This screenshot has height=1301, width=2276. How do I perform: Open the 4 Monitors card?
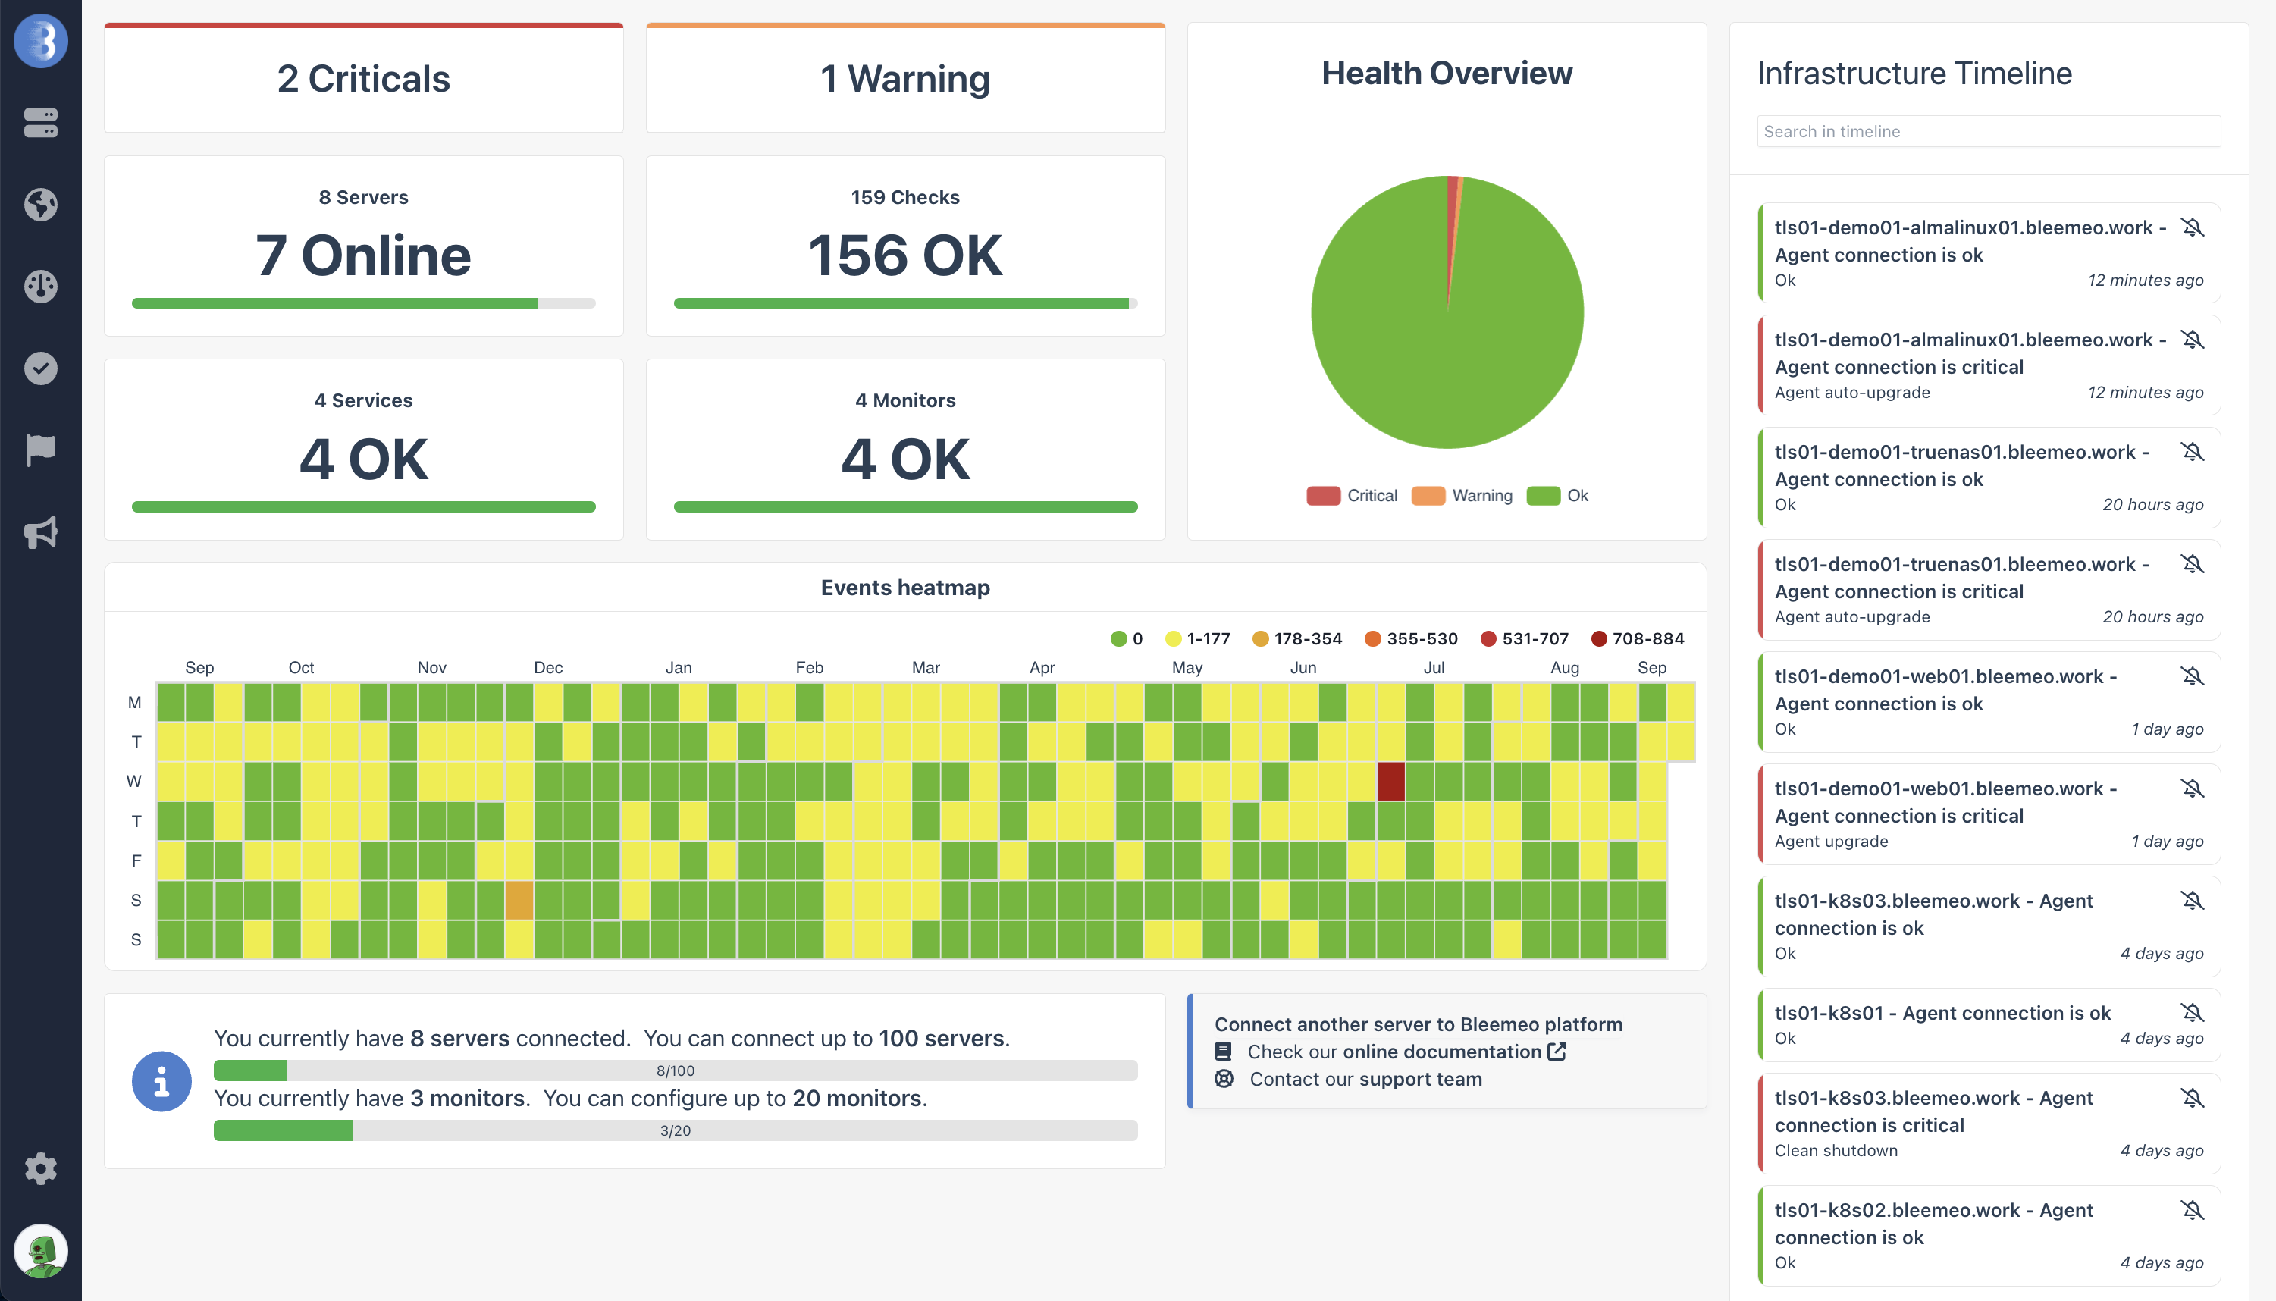pos(904,450)
